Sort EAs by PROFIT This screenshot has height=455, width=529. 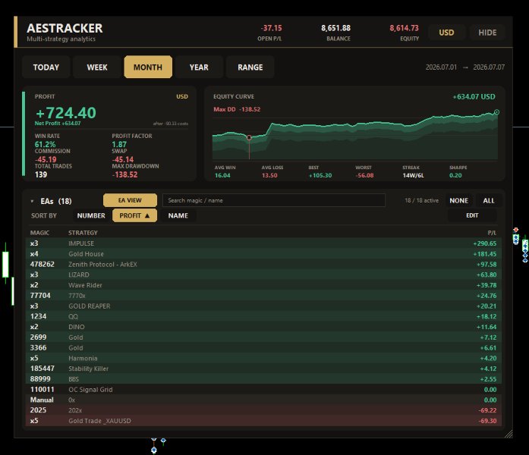tap(134, 215)
